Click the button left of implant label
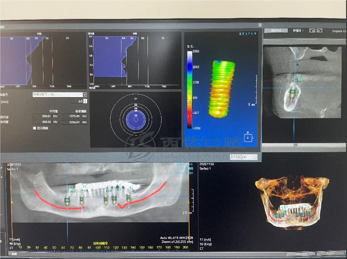This screenshot has width=347, height=259. 275,31
